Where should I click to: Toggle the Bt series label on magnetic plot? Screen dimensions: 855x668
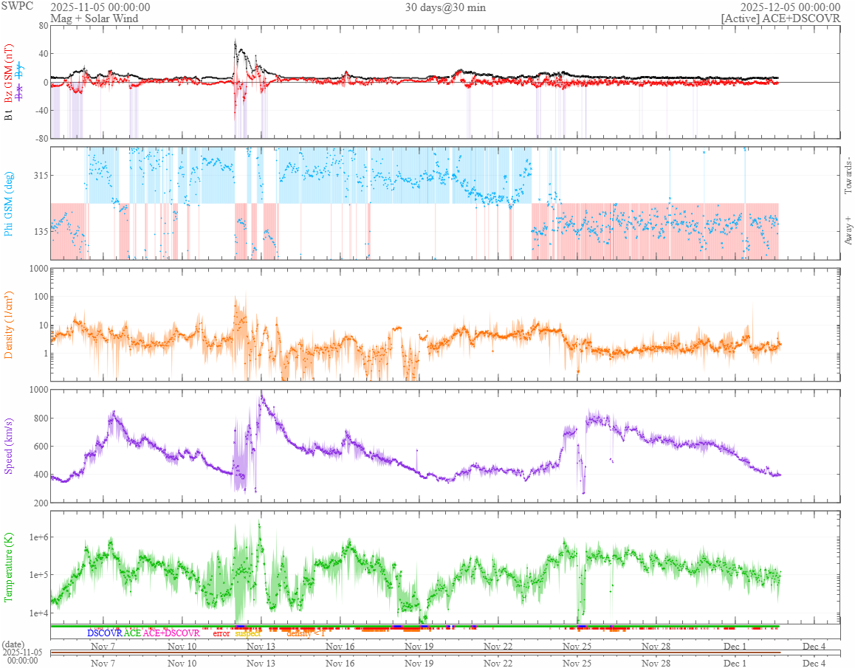[x=8, y=114]
